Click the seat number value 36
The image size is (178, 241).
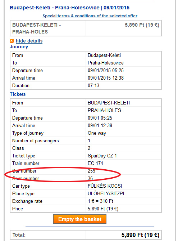coord(90,178)
